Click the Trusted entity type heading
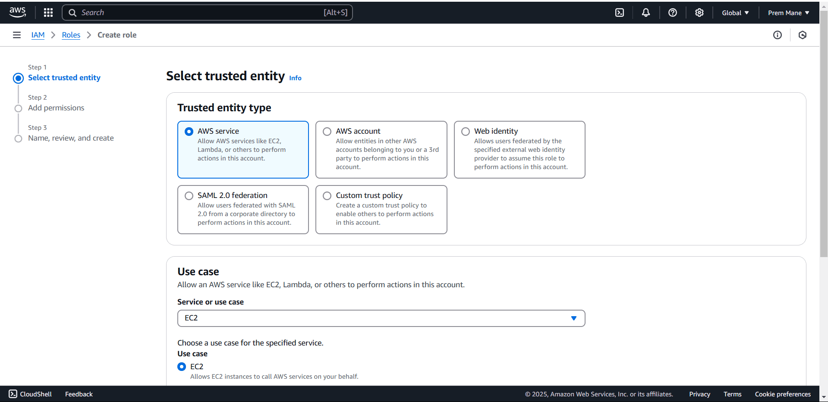The width and height of the screenshot is (828, 402). (224, 107)
